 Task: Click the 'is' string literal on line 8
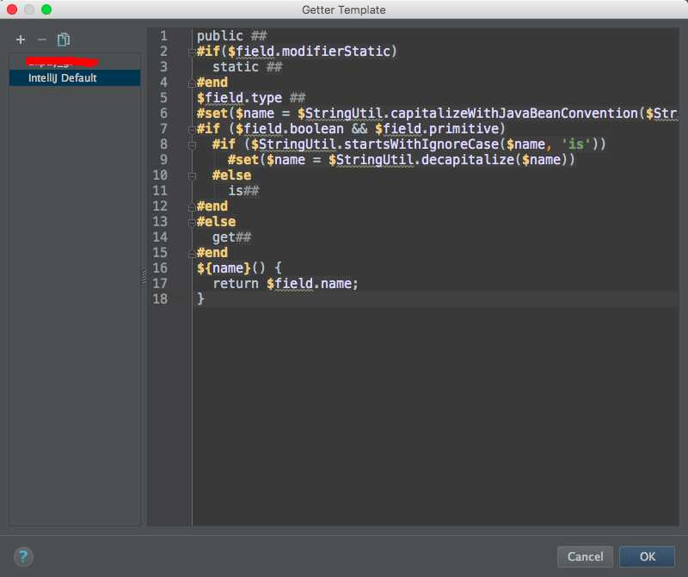tap(576, 144)
